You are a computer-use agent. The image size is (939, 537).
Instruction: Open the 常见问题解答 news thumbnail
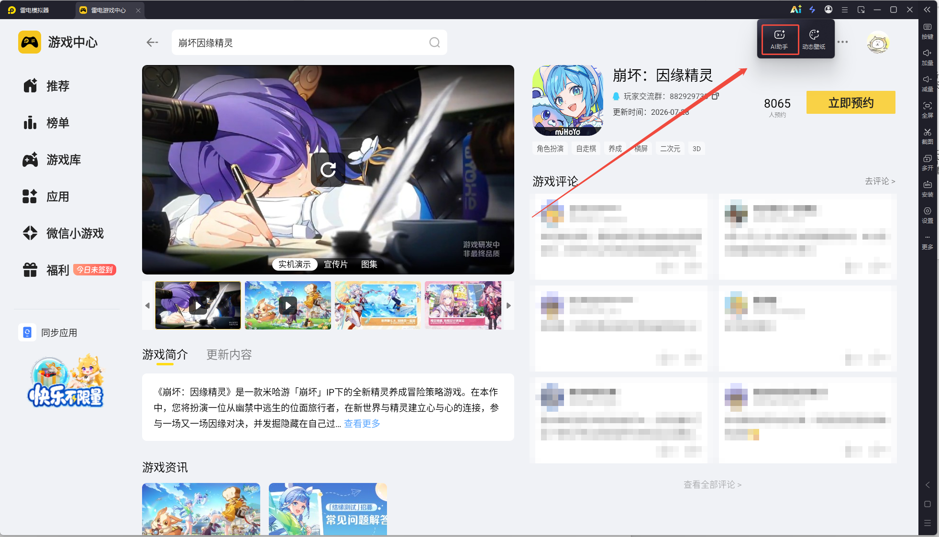point(328,509)
